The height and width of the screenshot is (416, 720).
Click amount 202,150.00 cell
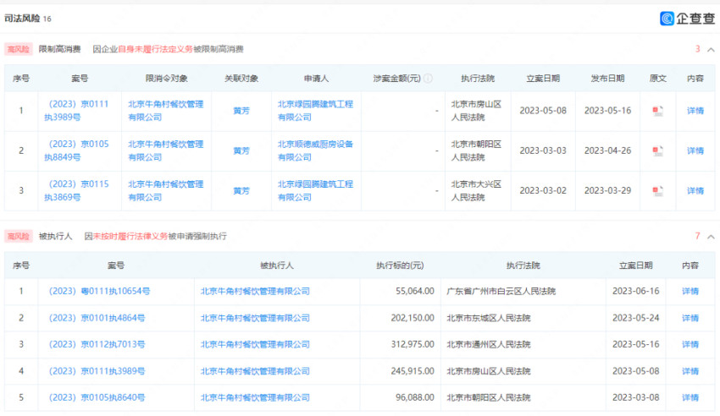pyautogui.click(x=413, y=318)
